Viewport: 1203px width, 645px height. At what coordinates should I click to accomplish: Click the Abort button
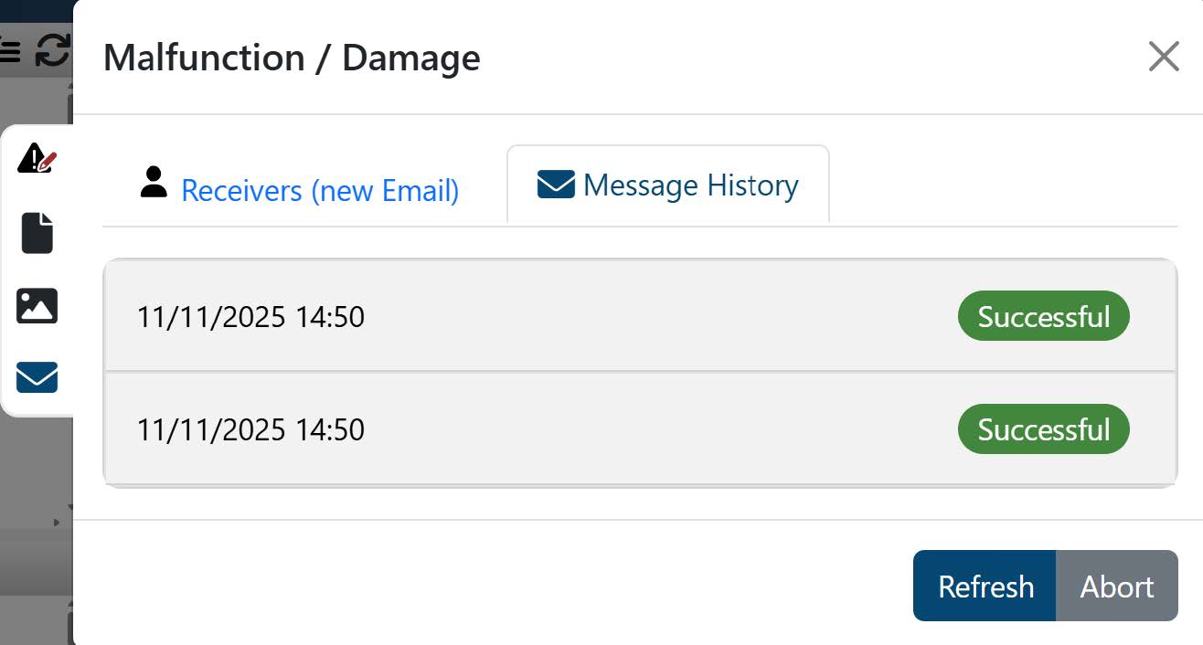pos(1116,586)
